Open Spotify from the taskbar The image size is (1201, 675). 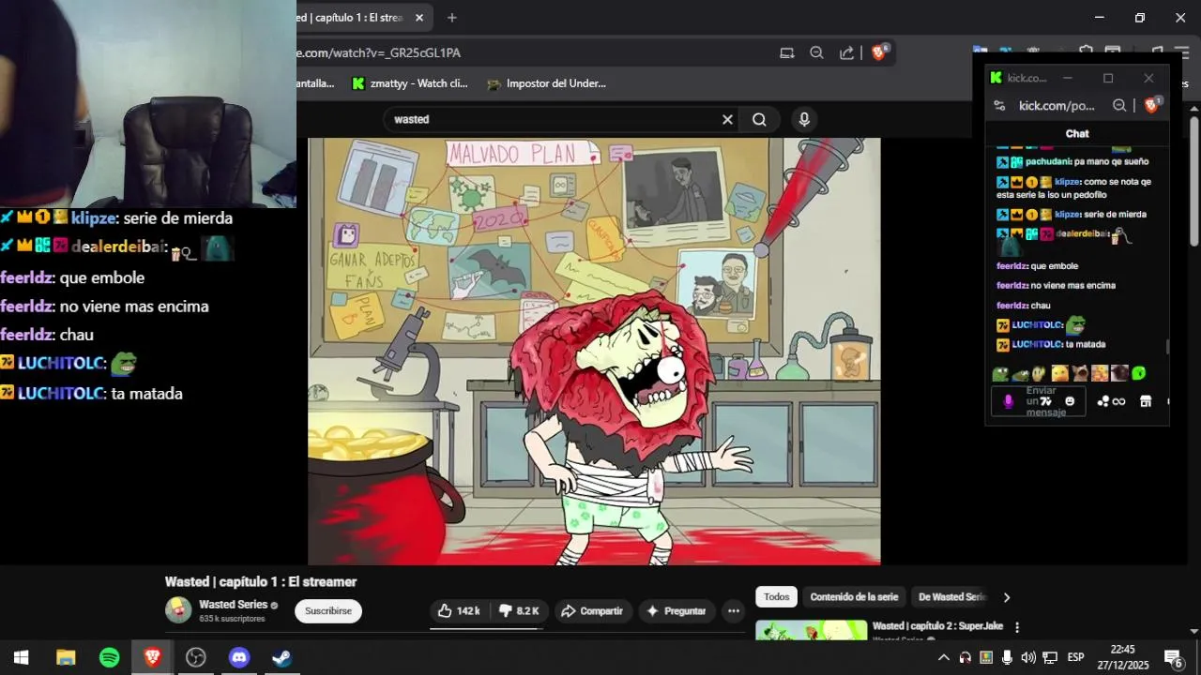110,657
